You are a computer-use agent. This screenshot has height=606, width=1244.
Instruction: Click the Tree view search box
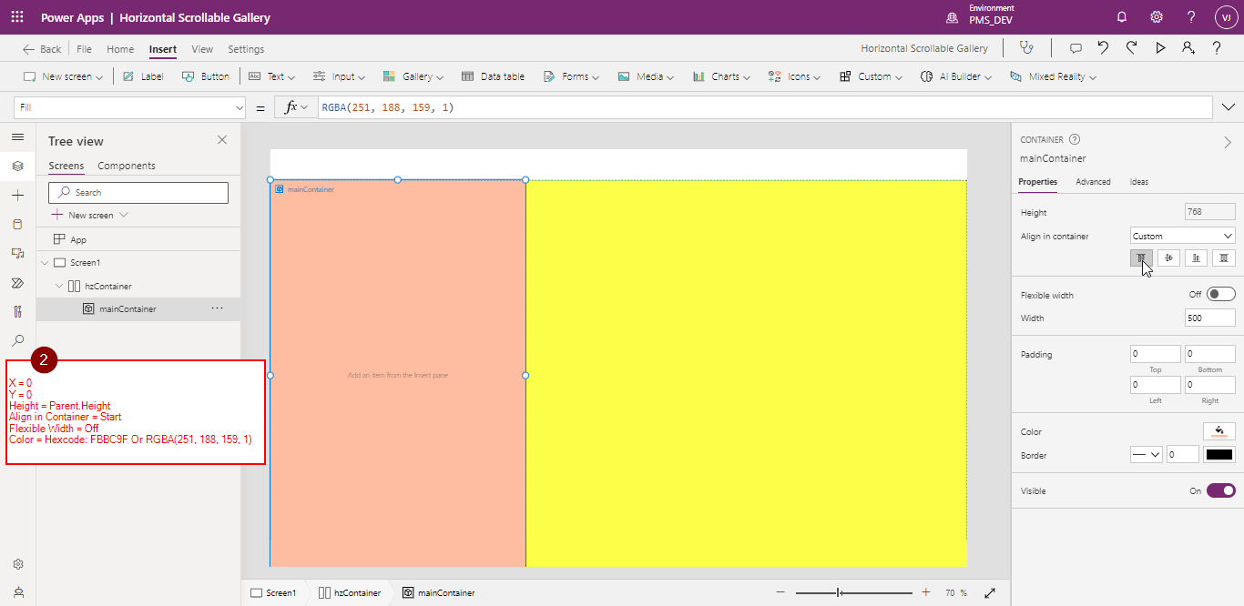coord(138,192)
